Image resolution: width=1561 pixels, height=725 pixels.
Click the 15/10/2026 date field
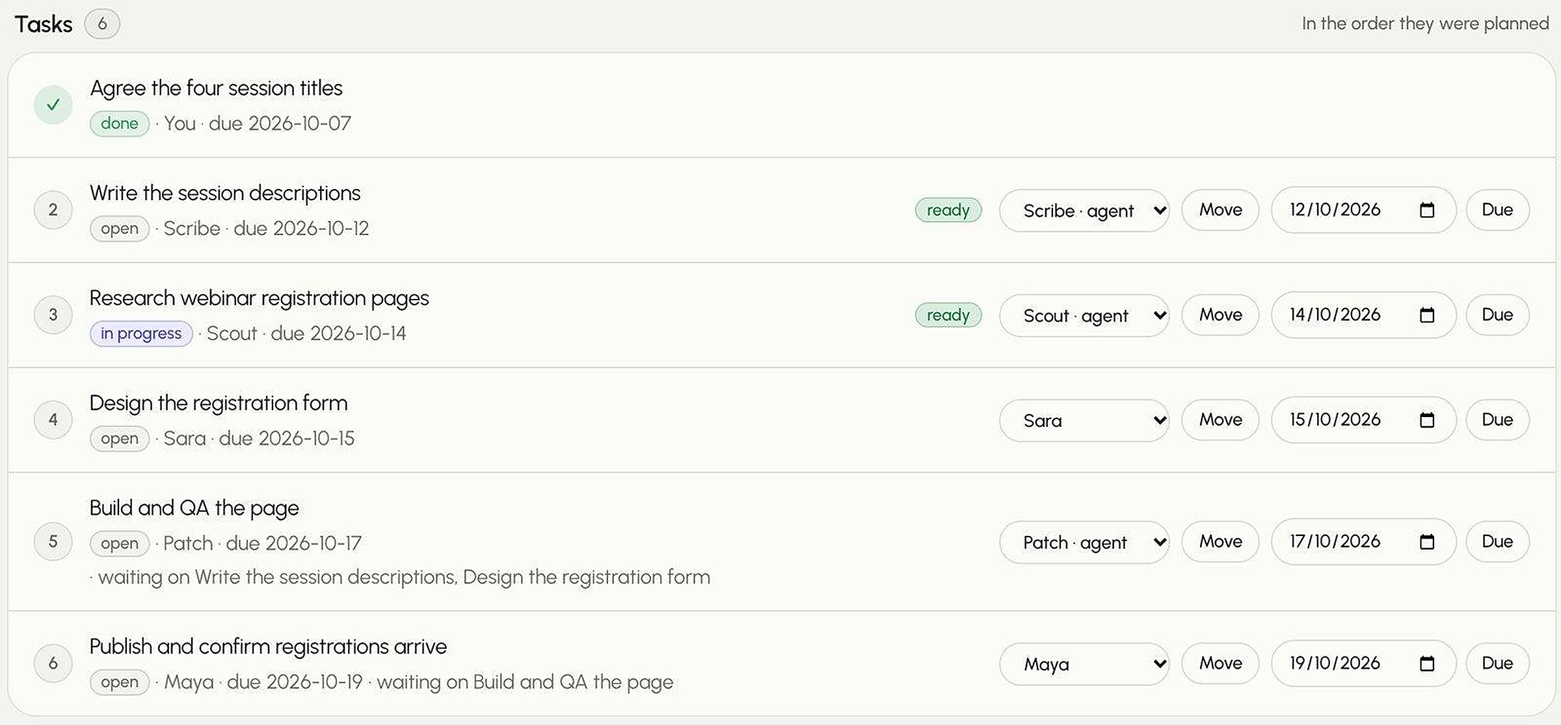[x=1363, y=420]
